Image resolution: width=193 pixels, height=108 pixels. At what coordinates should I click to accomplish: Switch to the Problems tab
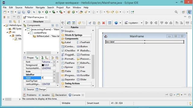[x=30, y=95]
